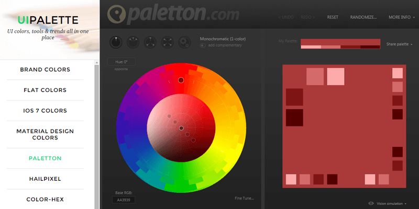Screen dimensions: 419x209
Task: Open FLAT COLORS in the sidebar
Action: (45, 90)
